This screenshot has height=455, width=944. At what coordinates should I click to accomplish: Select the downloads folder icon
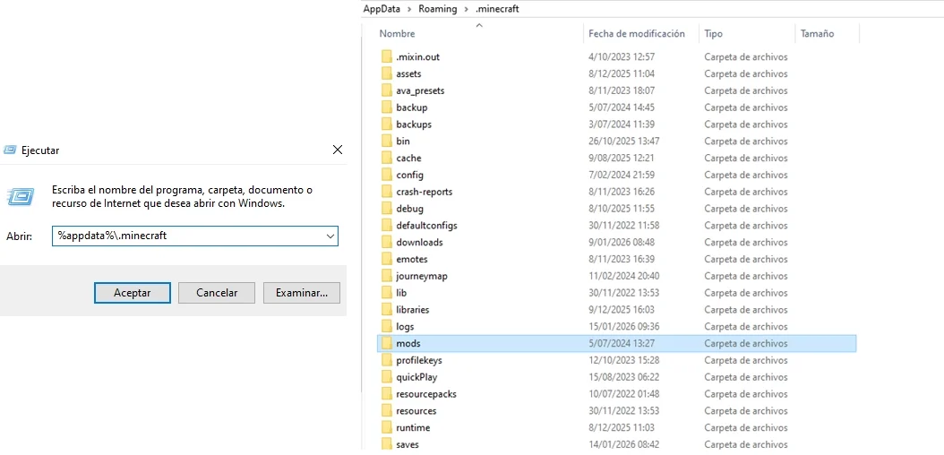[387, 242]
